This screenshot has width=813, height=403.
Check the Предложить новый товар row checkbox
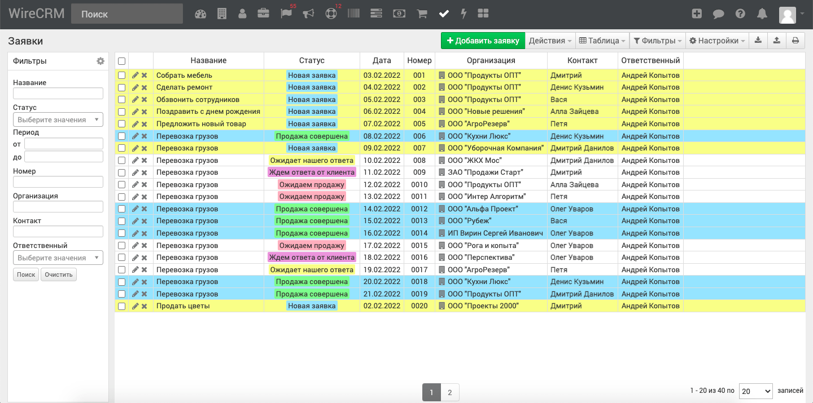click(x=121, y=124)
